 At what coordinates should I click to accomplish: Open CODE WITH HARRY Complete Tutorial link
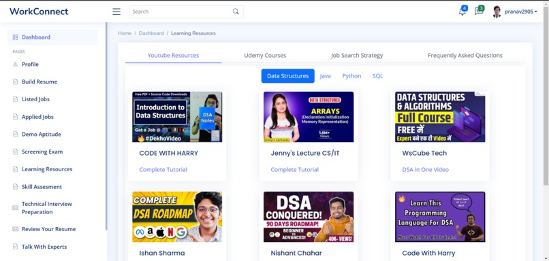tap(163, 169)
